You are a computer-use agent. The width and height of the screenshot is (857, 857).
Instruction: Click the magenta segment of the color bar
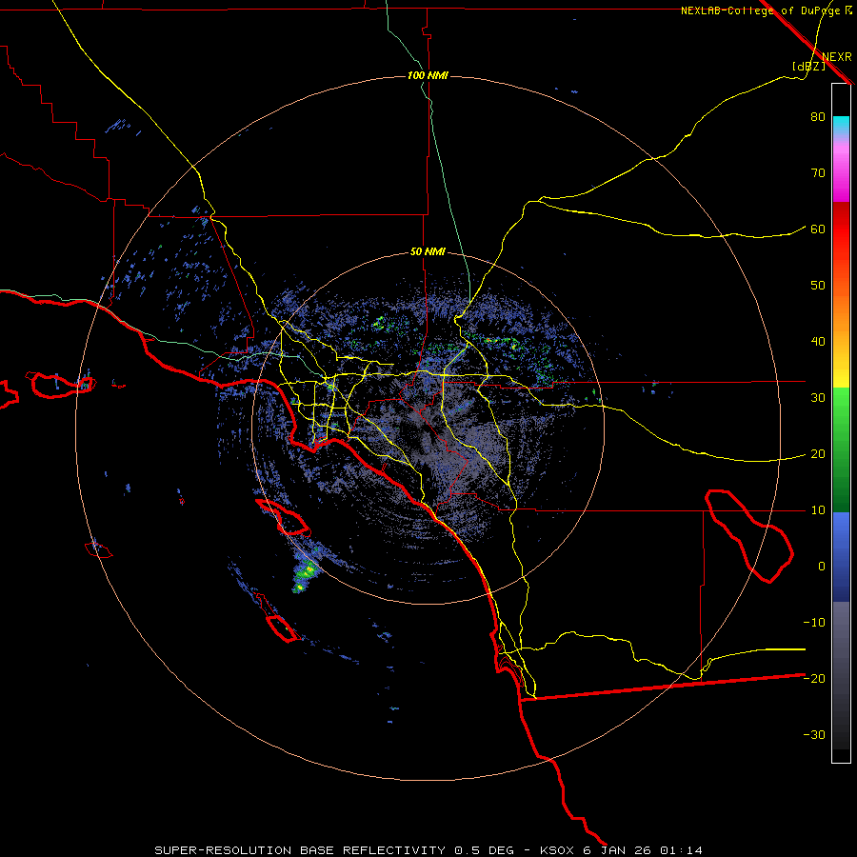click(x=841, y=180)
